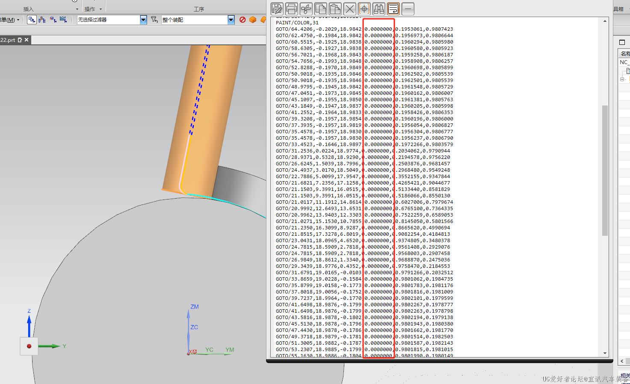Click the listing window scroll down arrow

coord(605,353)
